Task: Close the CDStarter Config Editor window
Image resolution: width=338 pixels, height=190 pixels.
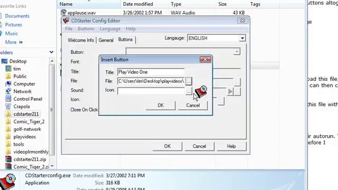Action: [x=242, y=21]
